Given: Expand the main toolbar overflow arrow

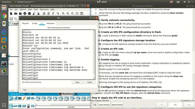Looking at the screenshot, I should 89,13.
